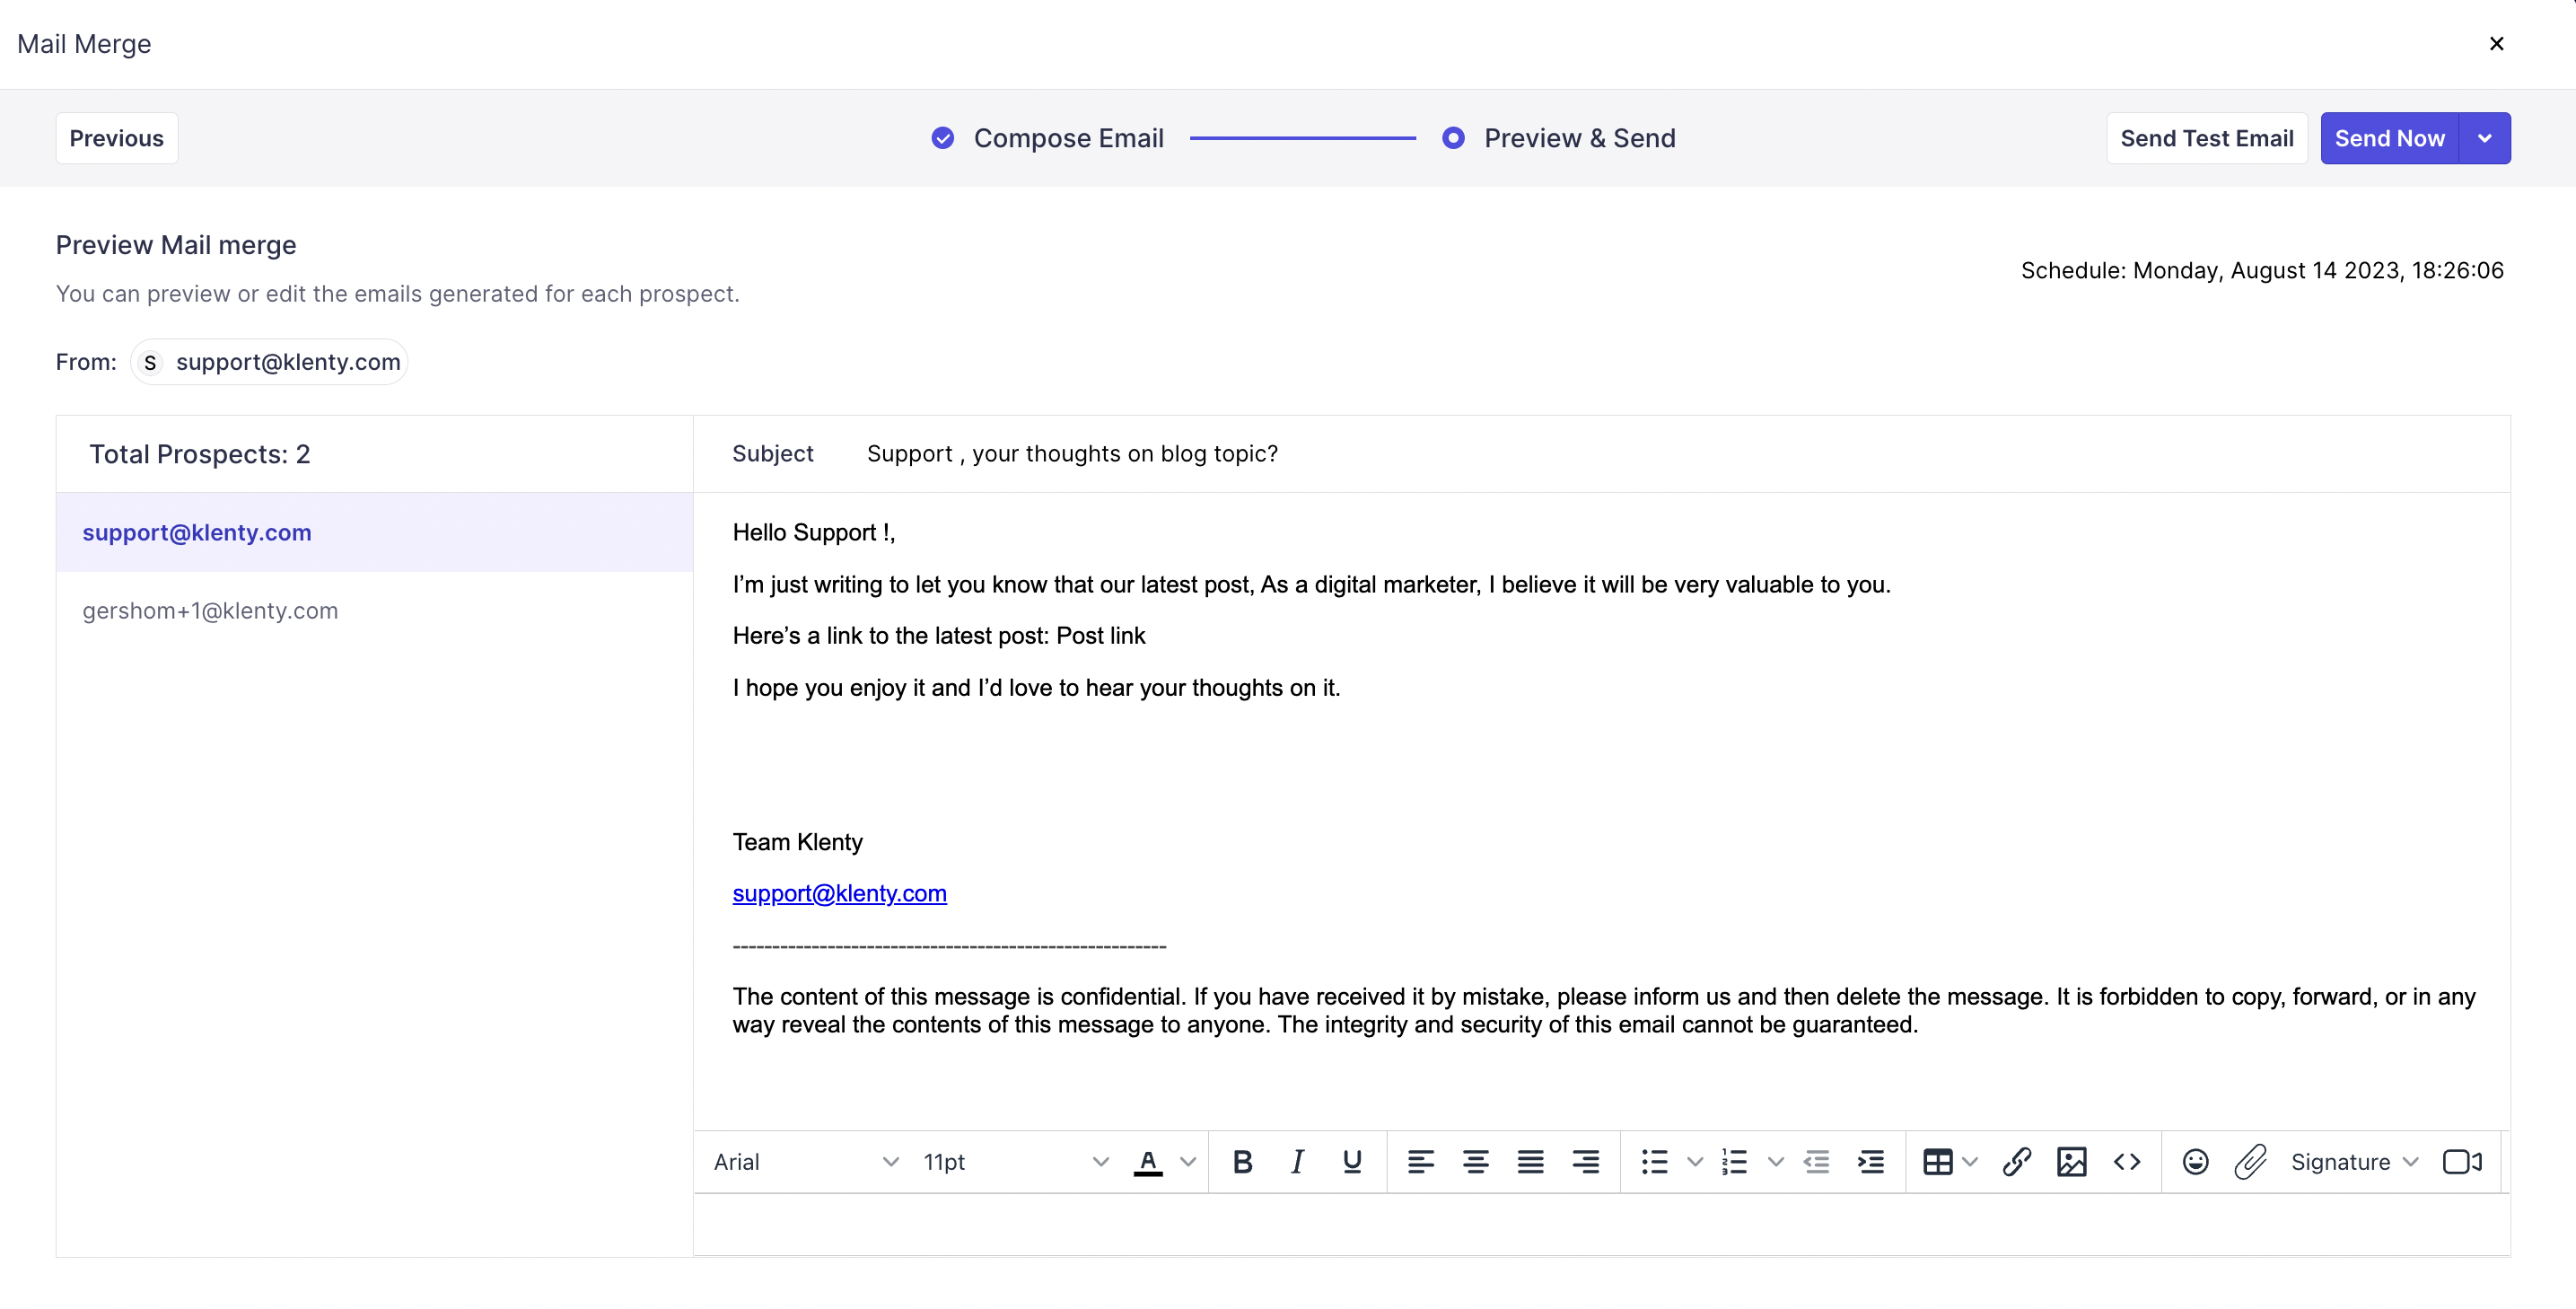The width and height of the screenshot is (2576, 1309).
Task: Center align the email text
Action: [1475, 1161]
